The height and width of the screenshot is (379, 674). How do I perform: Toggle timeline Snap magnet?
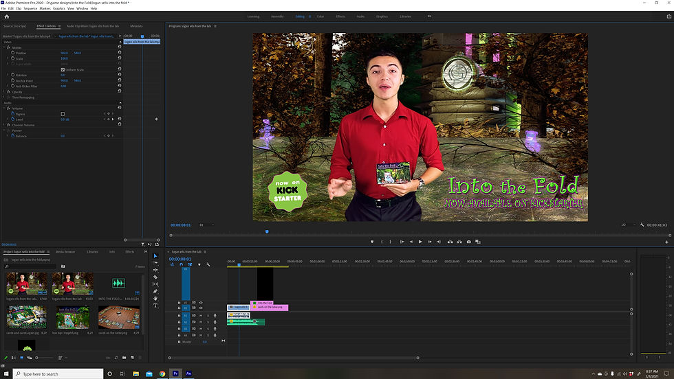181,264
